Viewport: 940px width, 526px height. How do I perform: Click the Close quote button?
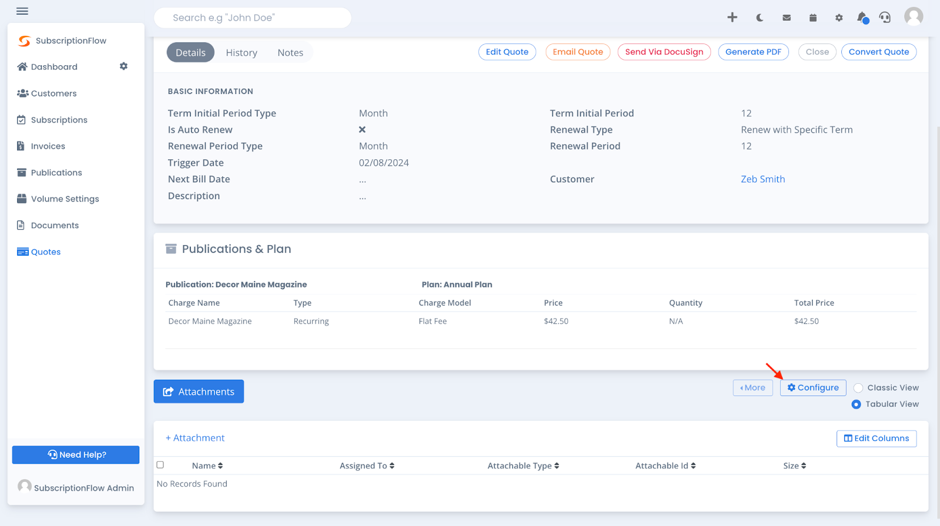click(x=817, y=52)
